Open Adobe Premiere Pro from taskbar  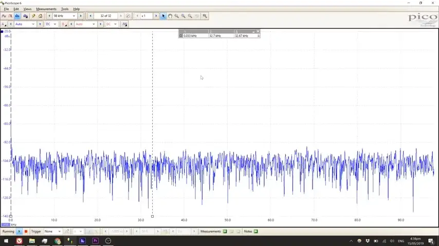(96, 241)
